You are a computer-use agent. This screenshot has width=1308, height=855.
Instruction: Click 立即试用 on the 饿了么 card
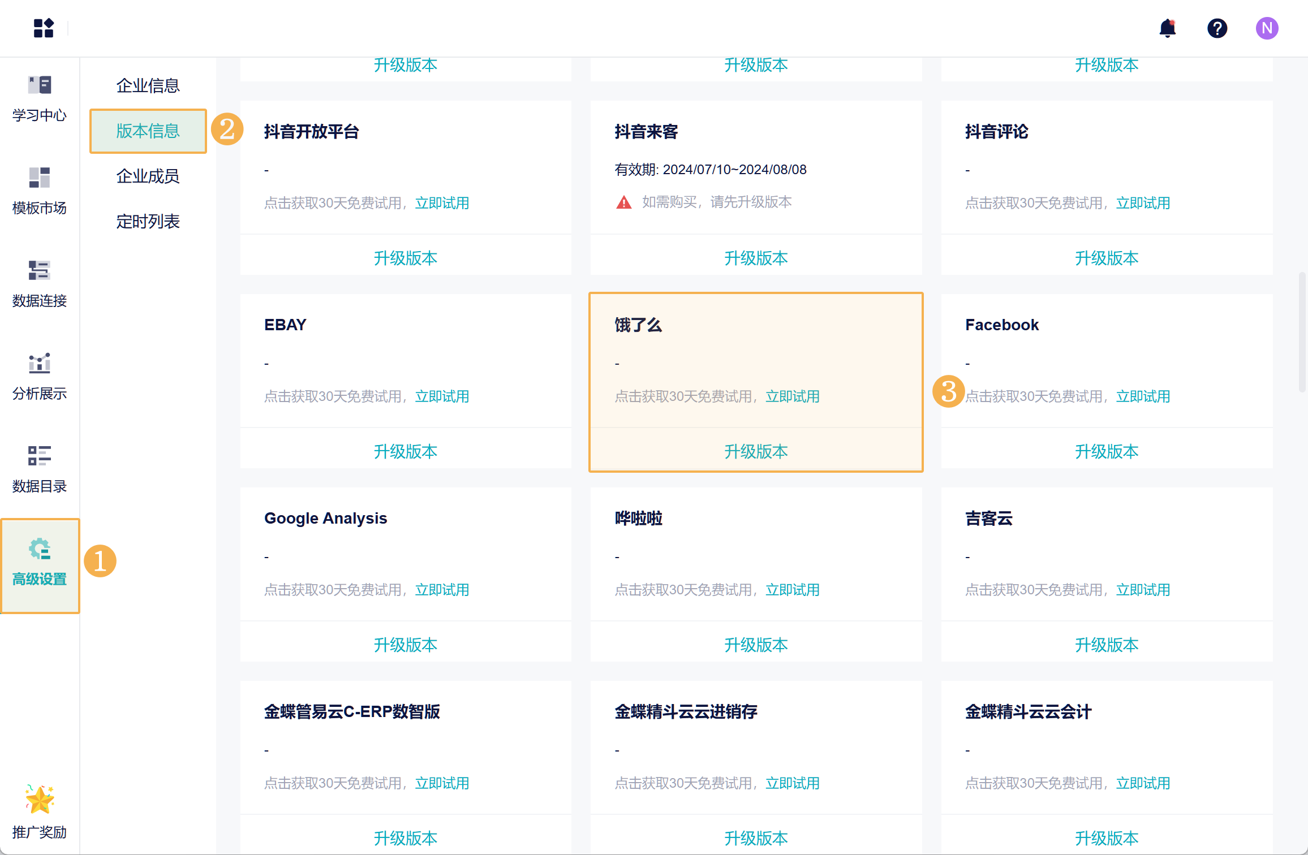coord(792,396)
